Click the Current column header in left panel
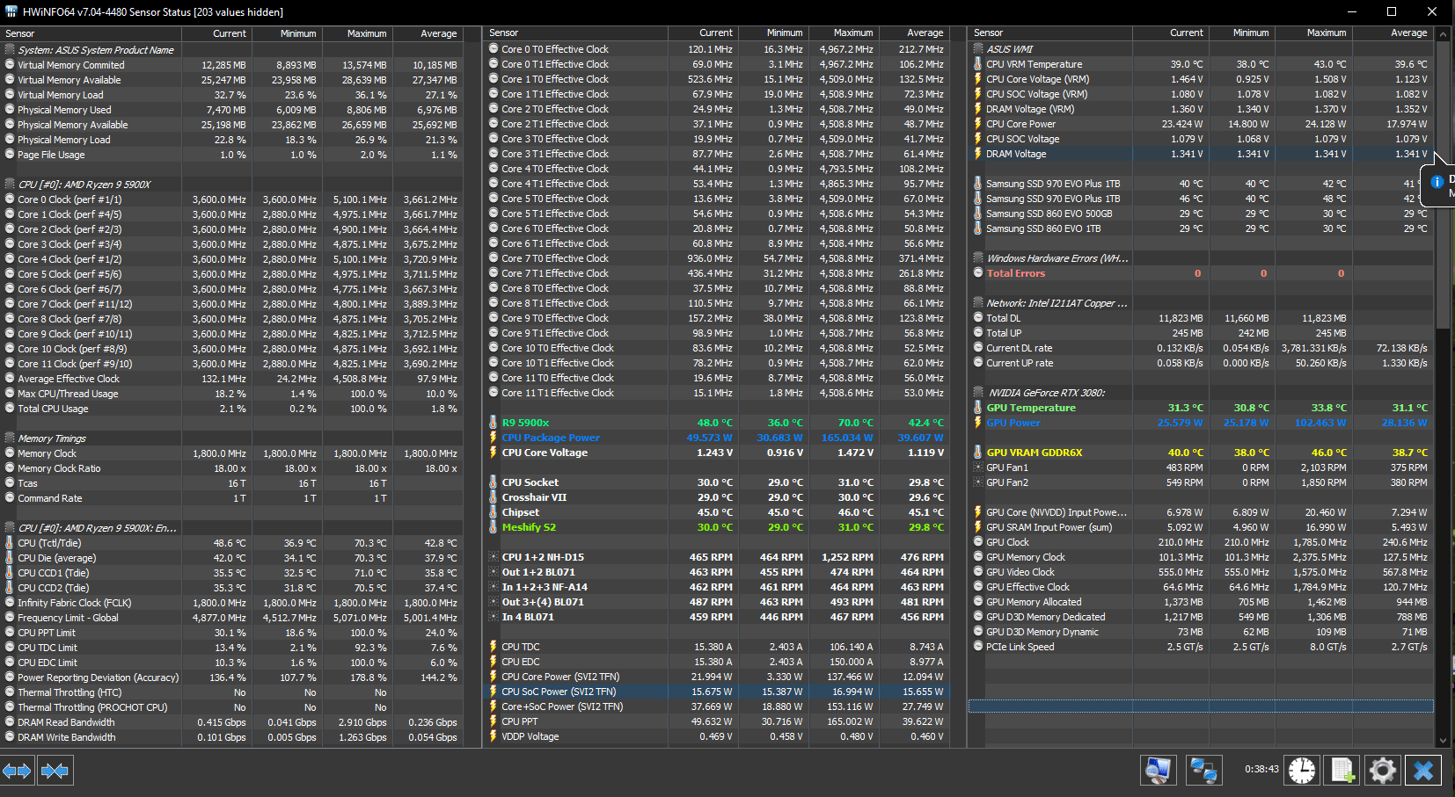The width and height of the screenshot is (1455, 797). tap(217, 33)
